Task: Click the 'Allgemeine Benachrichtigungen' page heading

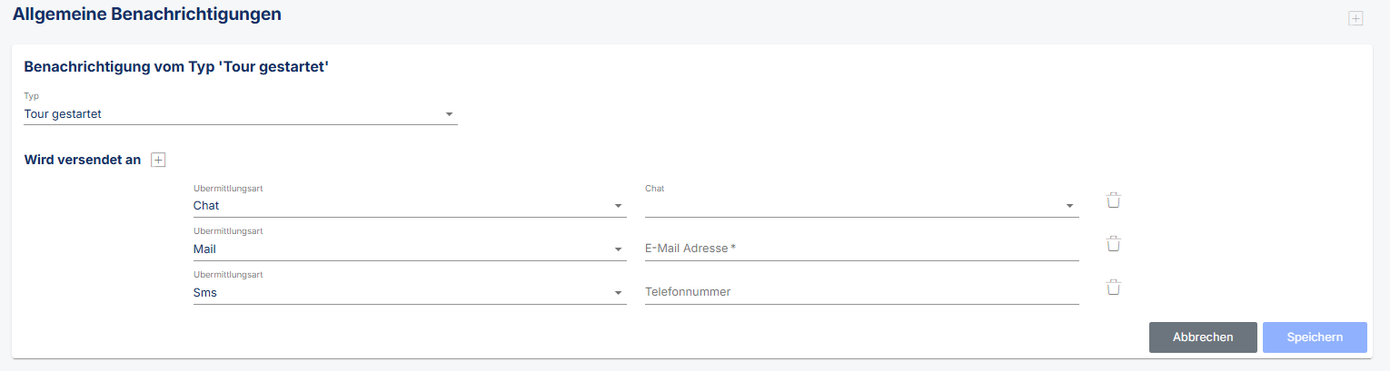Action: 147,15
